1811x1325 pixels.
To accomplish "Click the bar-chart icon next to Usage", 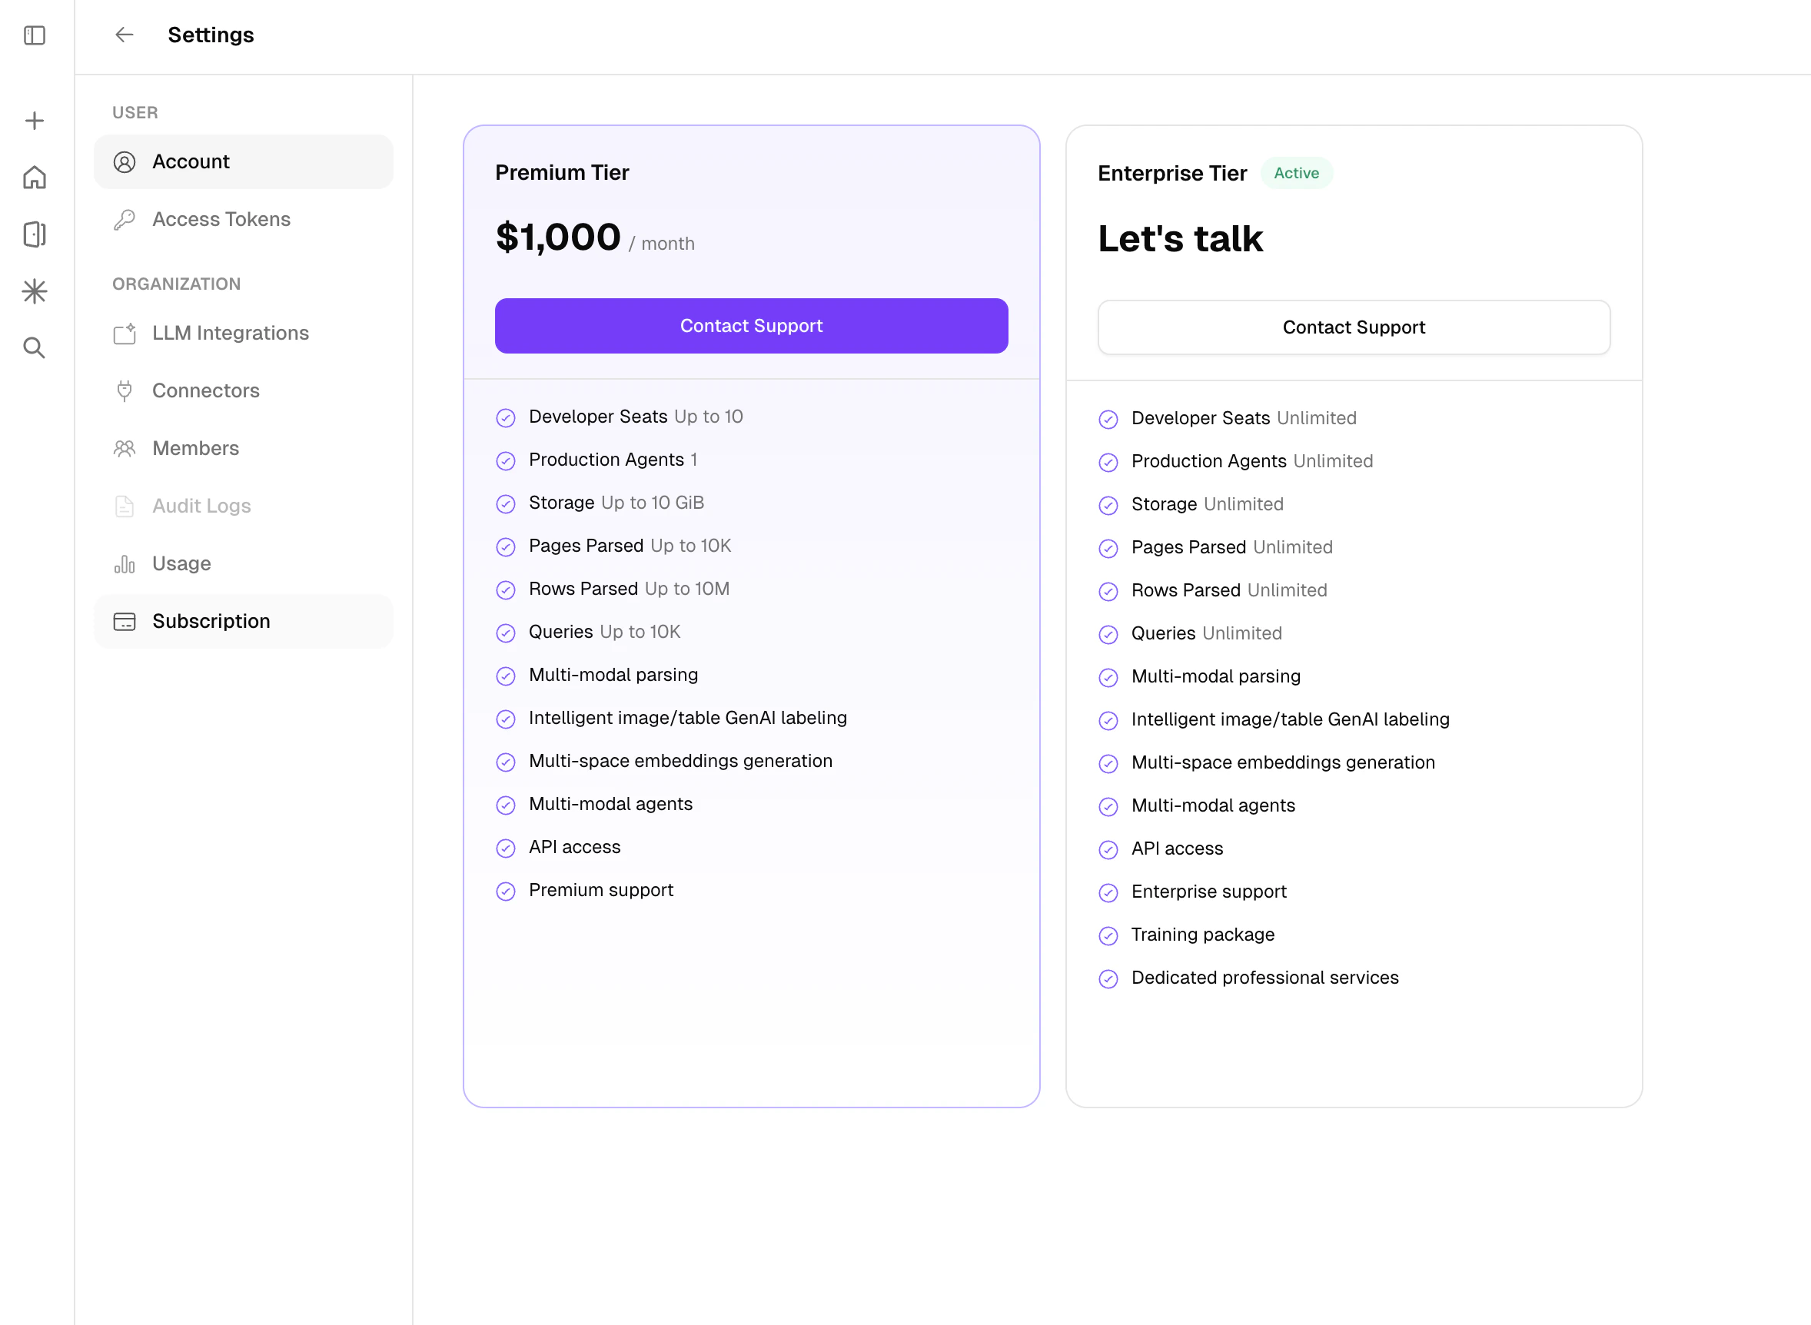I will pos(125,564).
